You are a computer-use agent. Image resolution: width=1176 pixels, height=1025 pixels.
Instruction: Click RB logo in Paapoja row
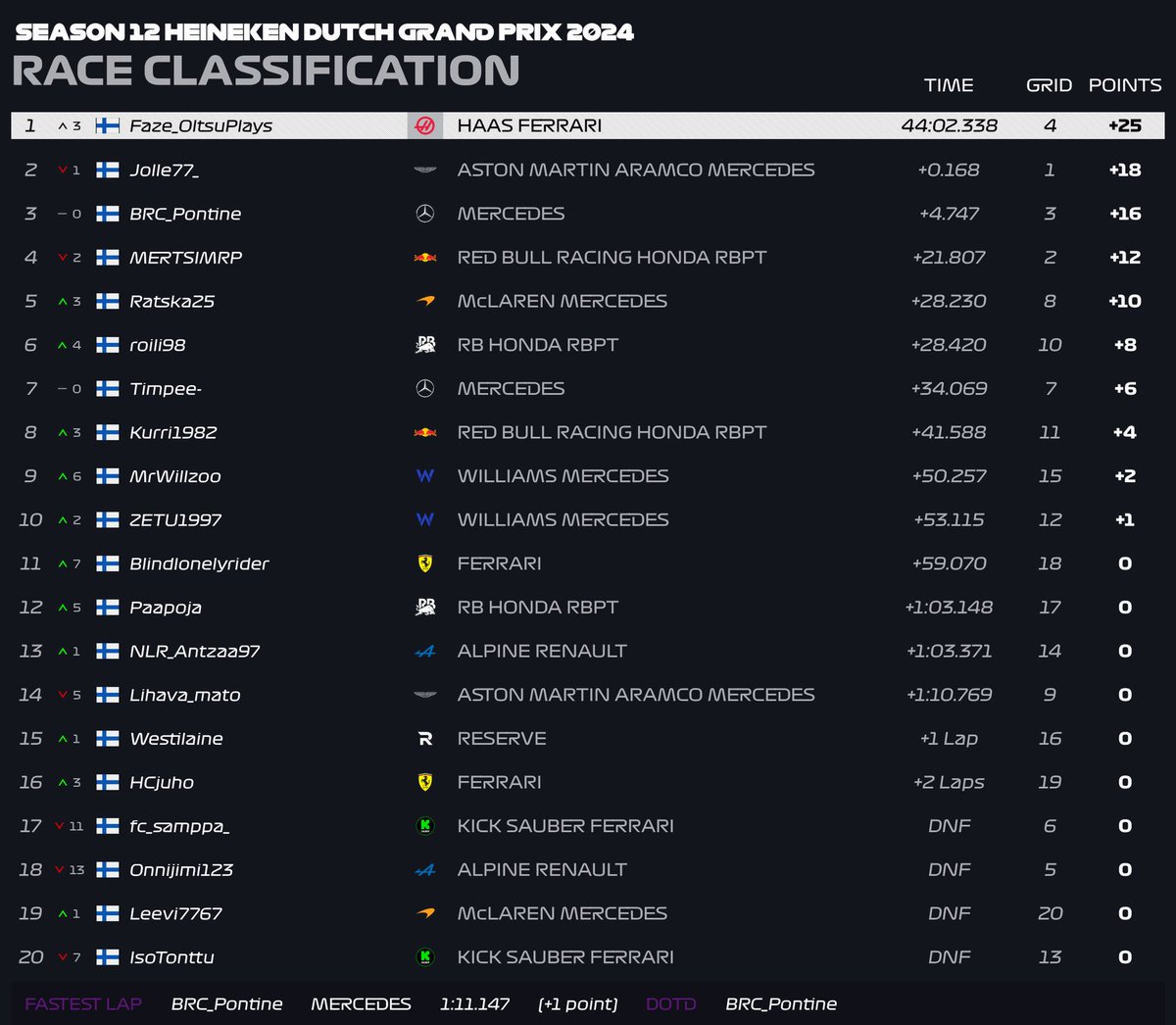[425, 608]
